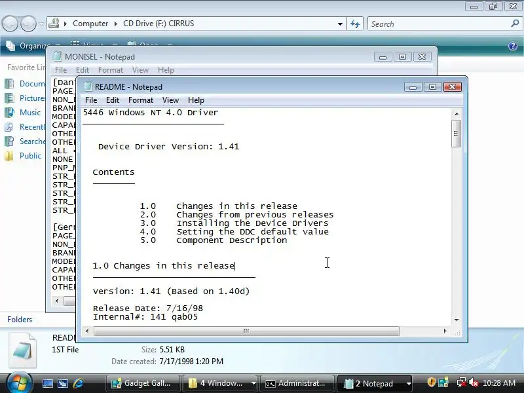This screenshot has width=524, height=393.
Task: Click Explorer Forward navigation button
Action: (x=28, y=24)
